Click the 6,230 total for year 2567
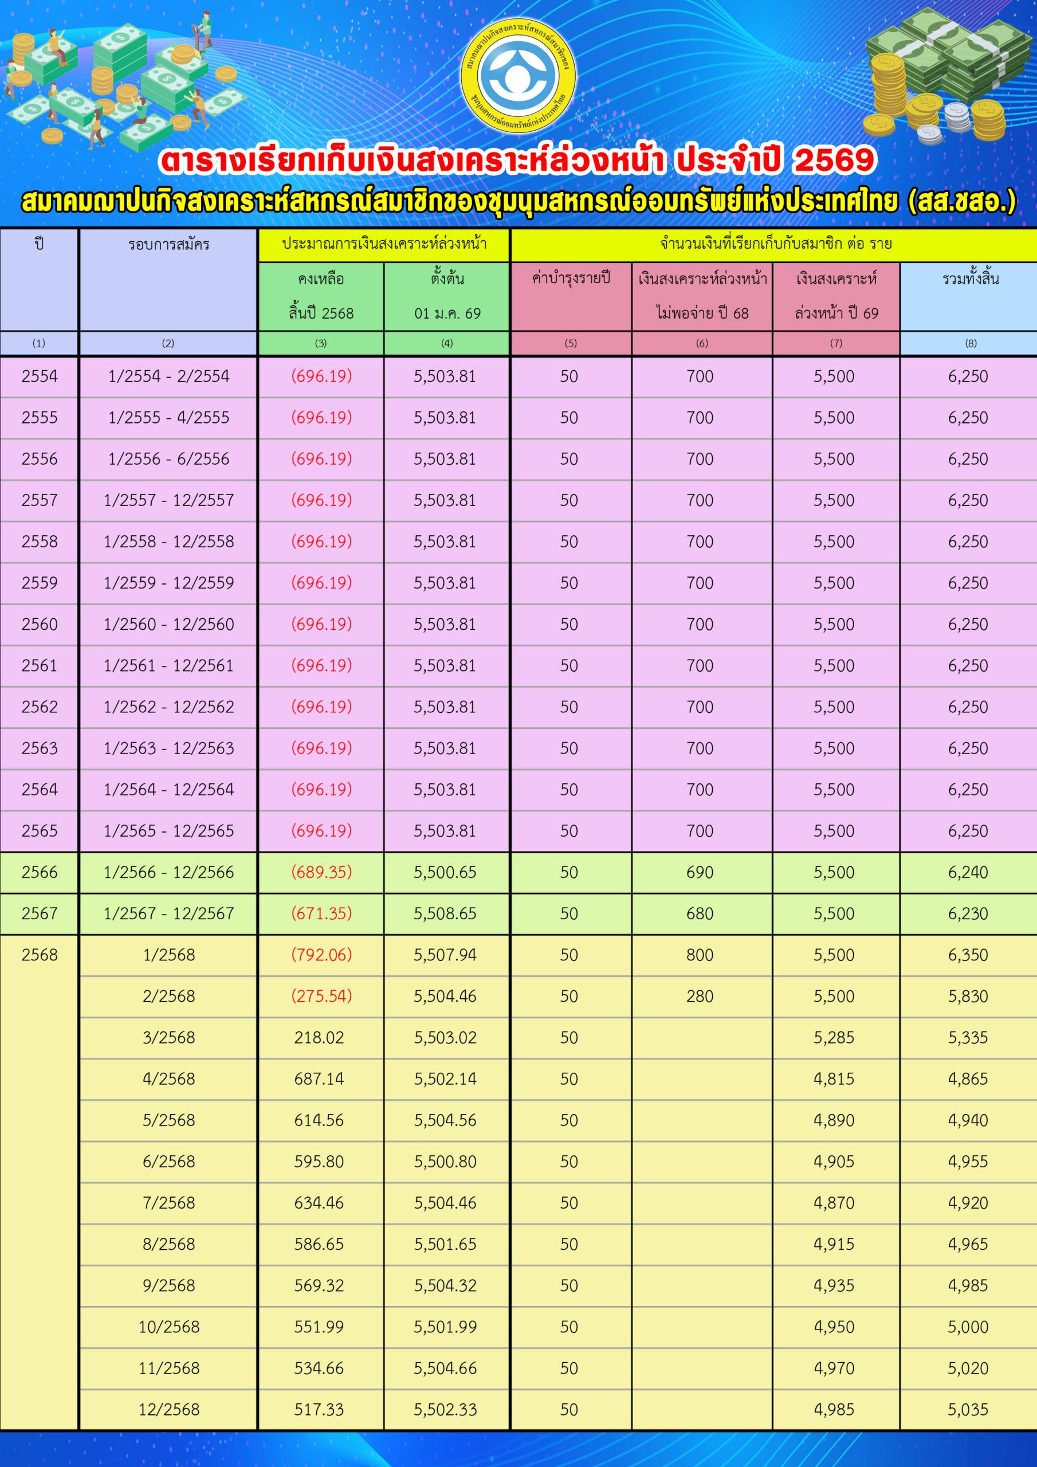This screenshot has width=1037, height=1467. click(967, 913)
